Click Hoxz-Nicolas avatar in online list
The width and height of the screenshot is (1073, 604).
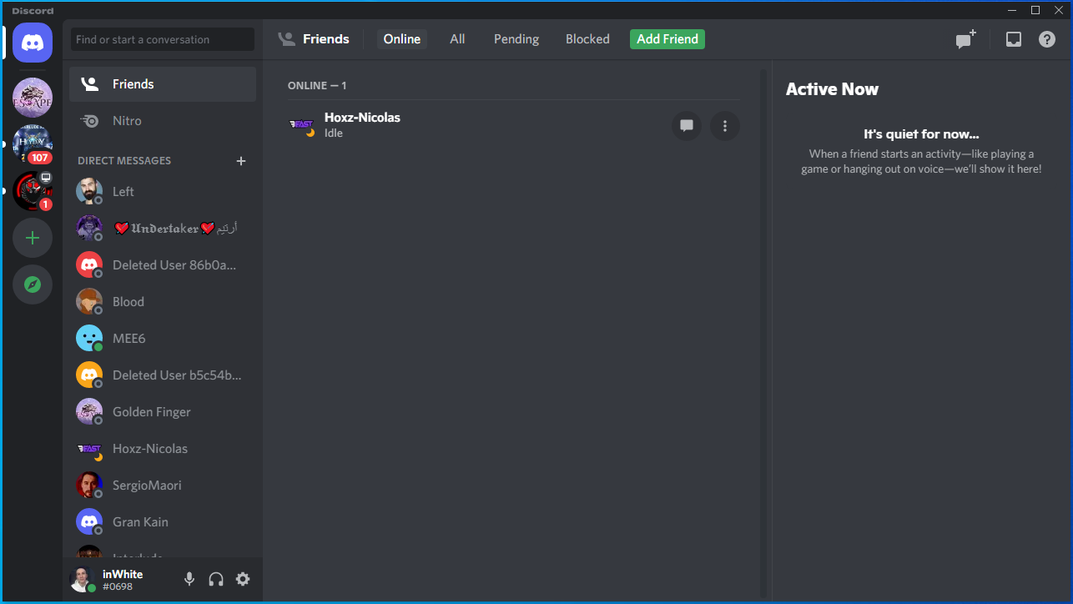(x=301, y=125)
